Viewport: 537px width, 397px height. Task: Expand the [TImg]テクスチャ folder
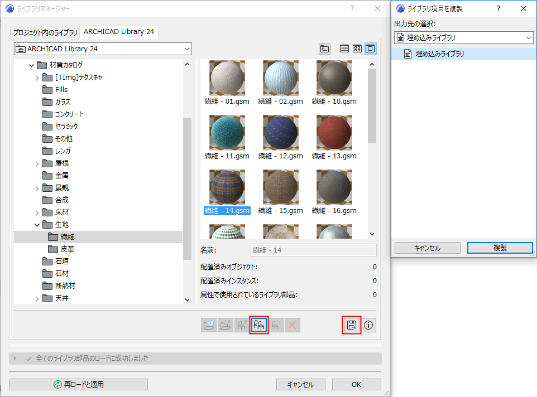click(37, 78)
